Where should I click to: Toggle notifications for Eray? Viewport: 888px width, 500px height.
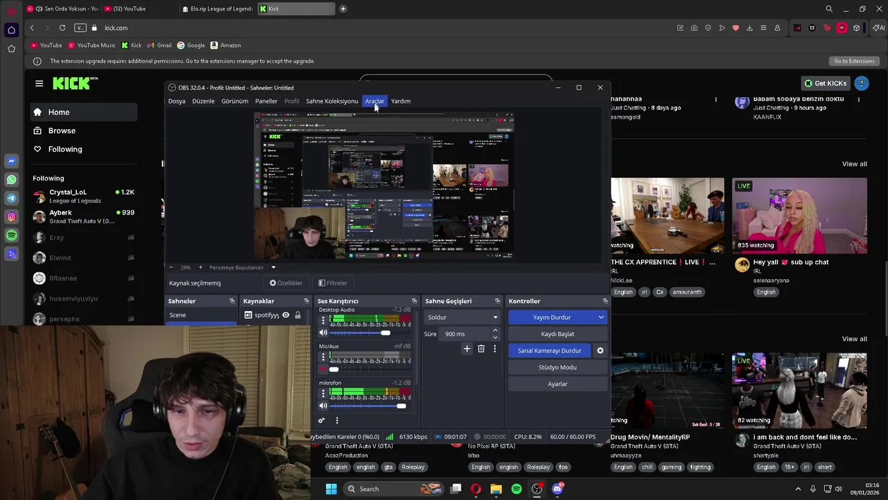coord(130,237)
